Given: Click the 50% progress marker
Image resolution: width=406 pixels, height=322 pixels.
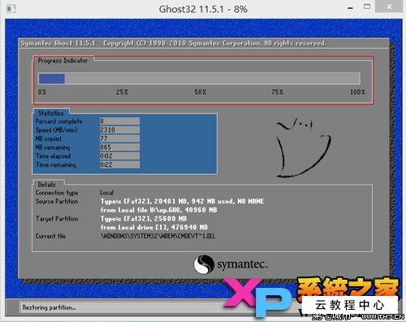Looking at the screenshot, I should point(201,92).
